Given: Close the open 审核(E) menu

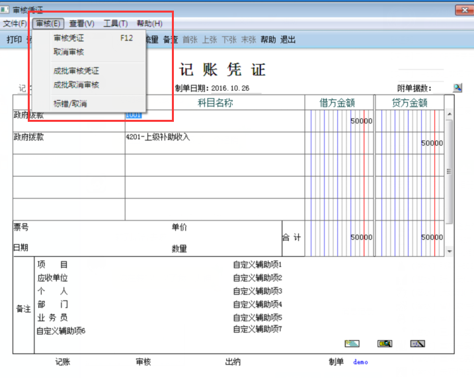Looking at the screenshot, I should click(x=48, y=23).
